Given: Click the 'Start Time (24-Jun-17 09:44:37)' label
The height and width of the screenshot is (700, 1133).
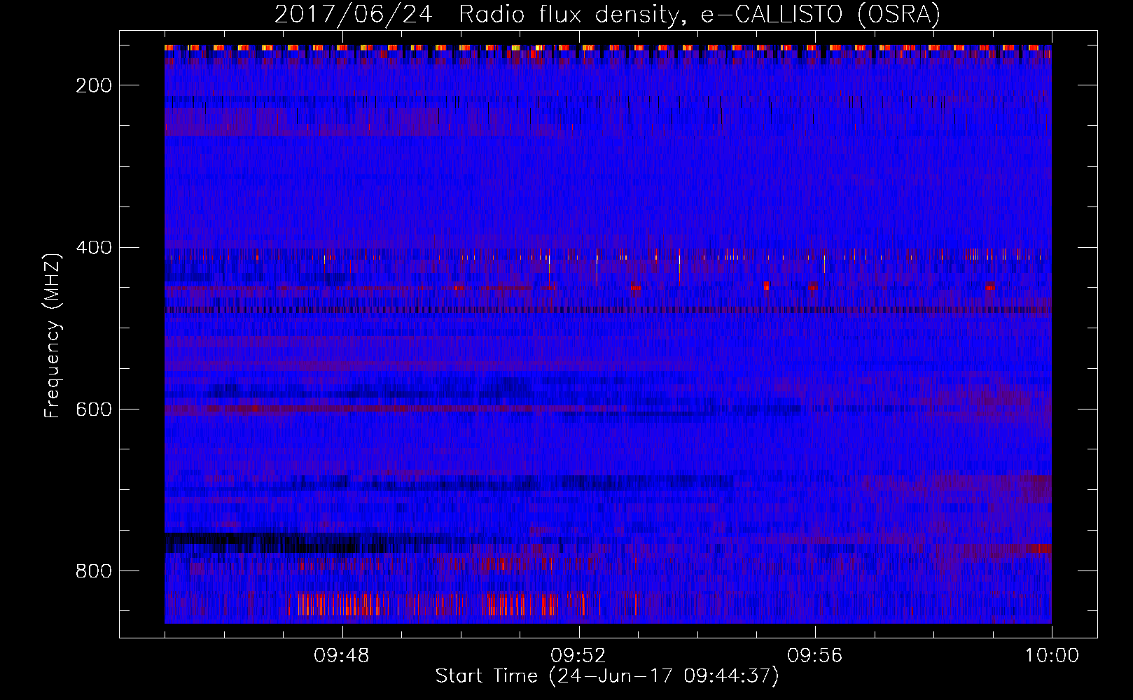Looking at the screenshot, I should (607, 676).
